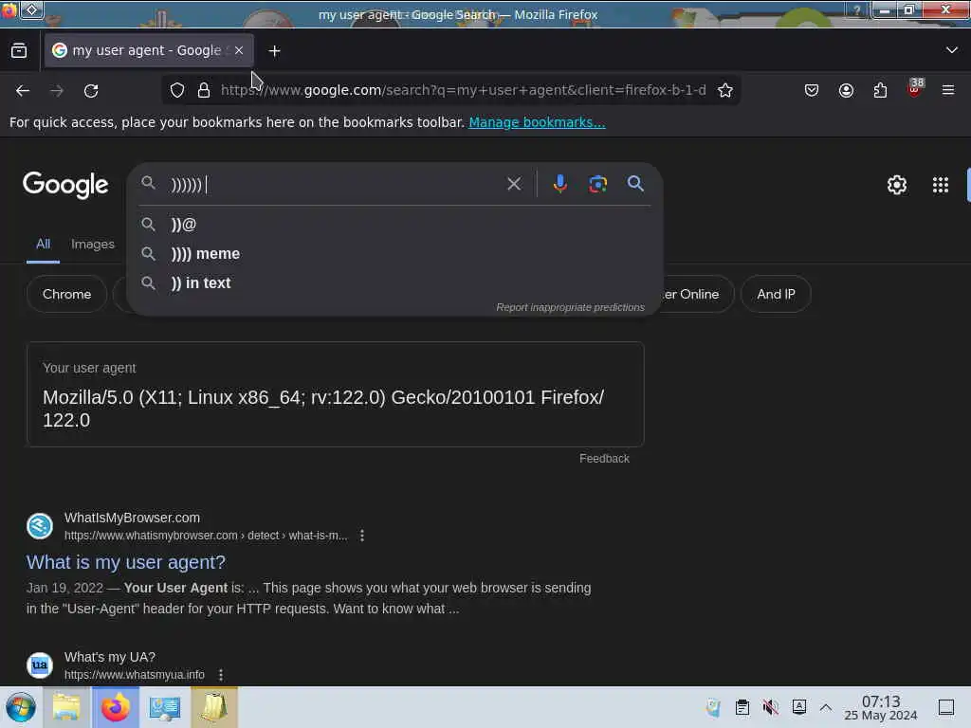Image resolution: width=971 pixels, height=728 pixels.
Task: Select the chip ending in 'Online'
Action: tap(697, 294)
